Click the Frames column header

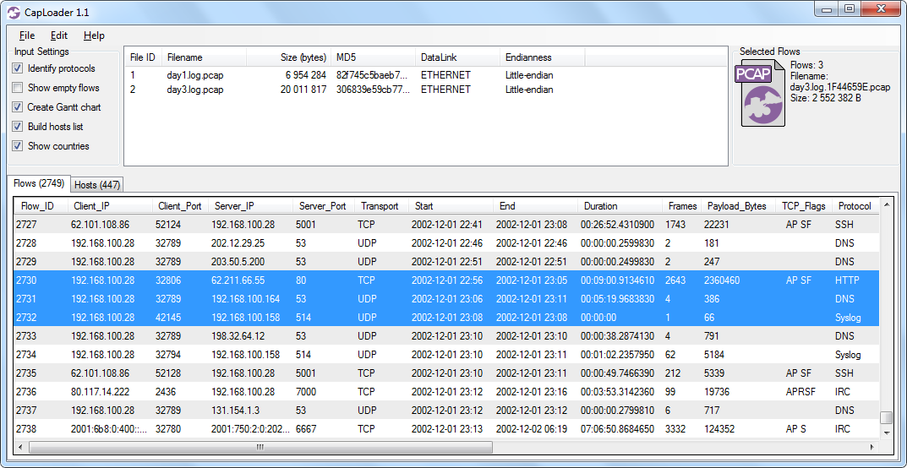[680, 206]
